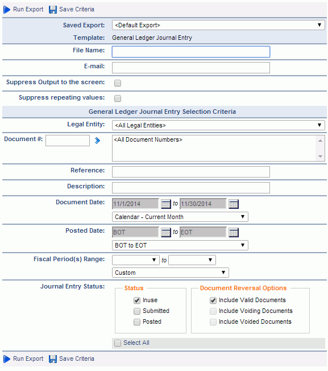Click the bottom Run Export link
The height and width of the screenshot is (371, 328).
pos(28,358)
